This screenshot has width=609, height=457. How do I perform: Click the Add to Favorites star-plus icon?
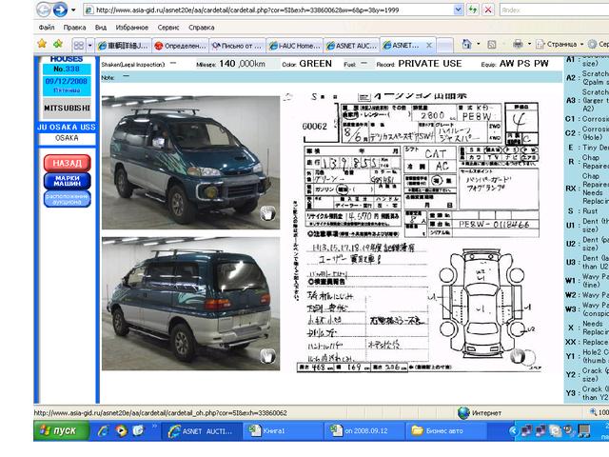pyautogui.click(x=58, y=44)
